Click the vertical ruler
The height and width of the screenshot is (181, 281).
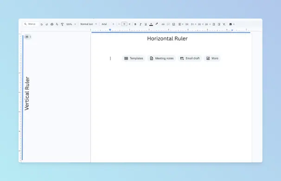coord(20,97)
